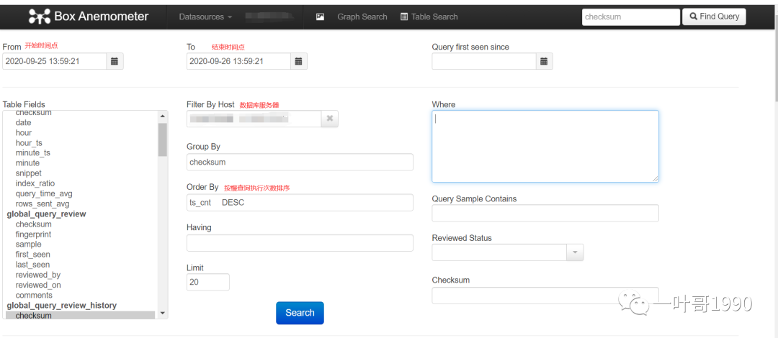Click the graph image icon in navbar
Image resolution: width=778 pixels, height=338 pixels.
320,17
